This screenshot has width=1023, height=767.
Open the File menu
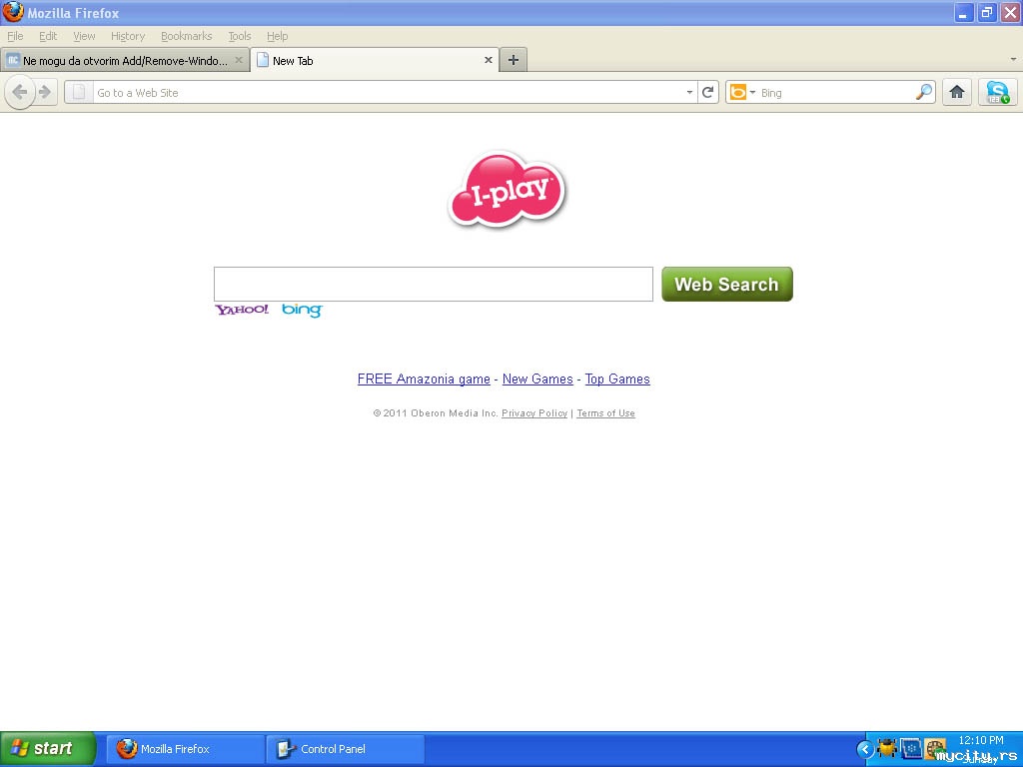pos(15,36)
